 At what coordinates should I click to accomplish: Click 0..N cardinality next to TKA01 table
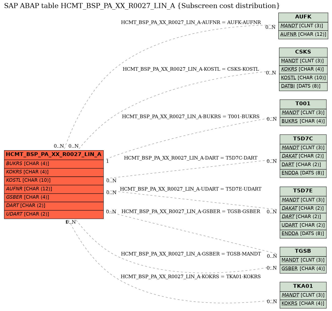point(272,301)
